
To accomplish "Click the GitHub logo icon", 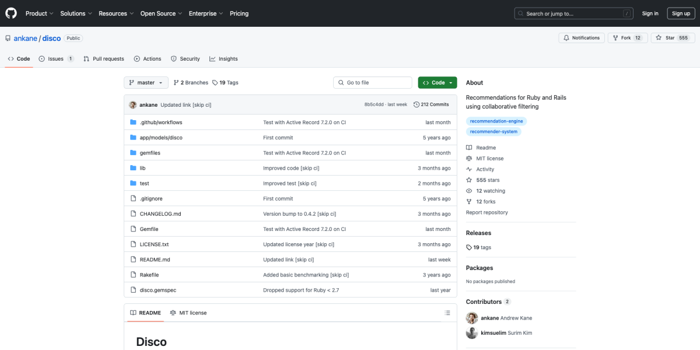I will pos(11,13).
